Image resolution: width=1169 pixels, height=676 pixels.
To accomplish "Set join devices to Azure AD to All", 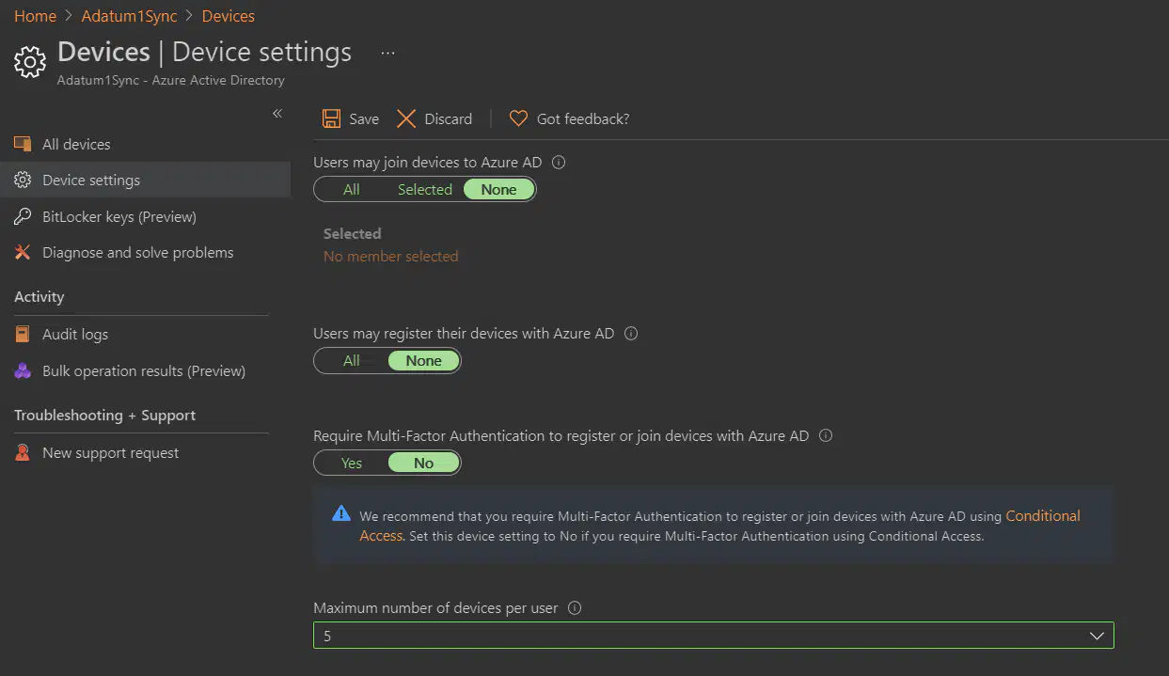I will click(x=352, y=189).
